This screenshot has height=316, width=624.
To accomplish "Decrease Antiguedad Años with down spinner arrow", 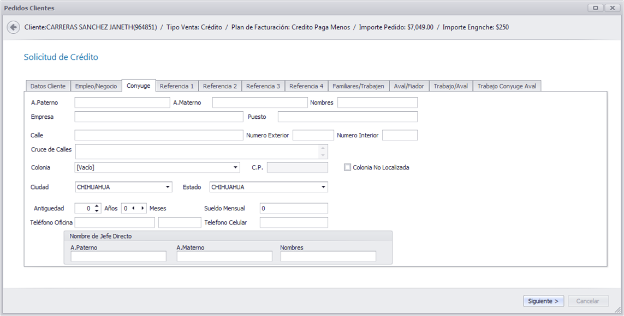I will click(x=97, y=211).
